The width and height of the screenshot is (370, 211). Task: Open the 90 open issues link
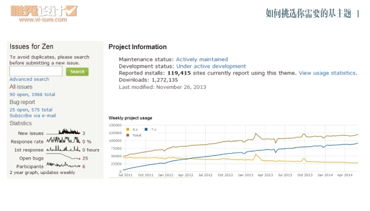pos(19,94)
